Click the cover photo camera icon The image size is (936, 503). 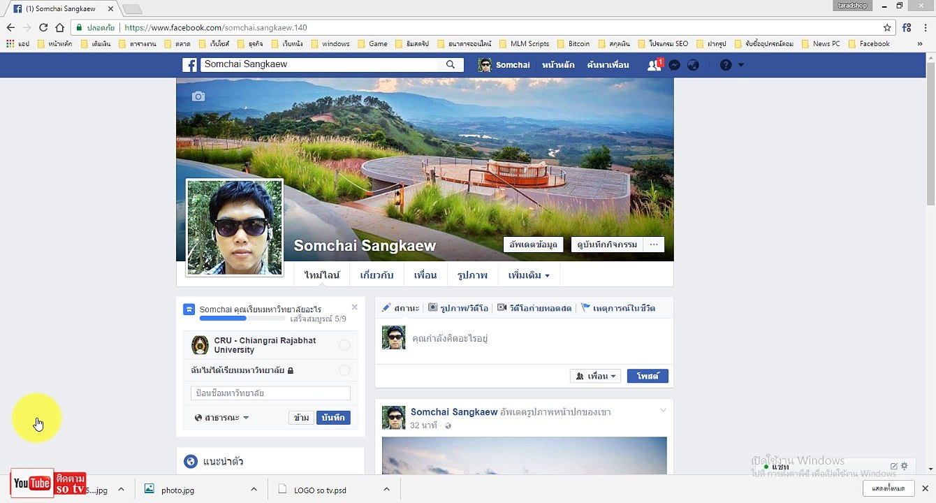[x=198, y=96]
